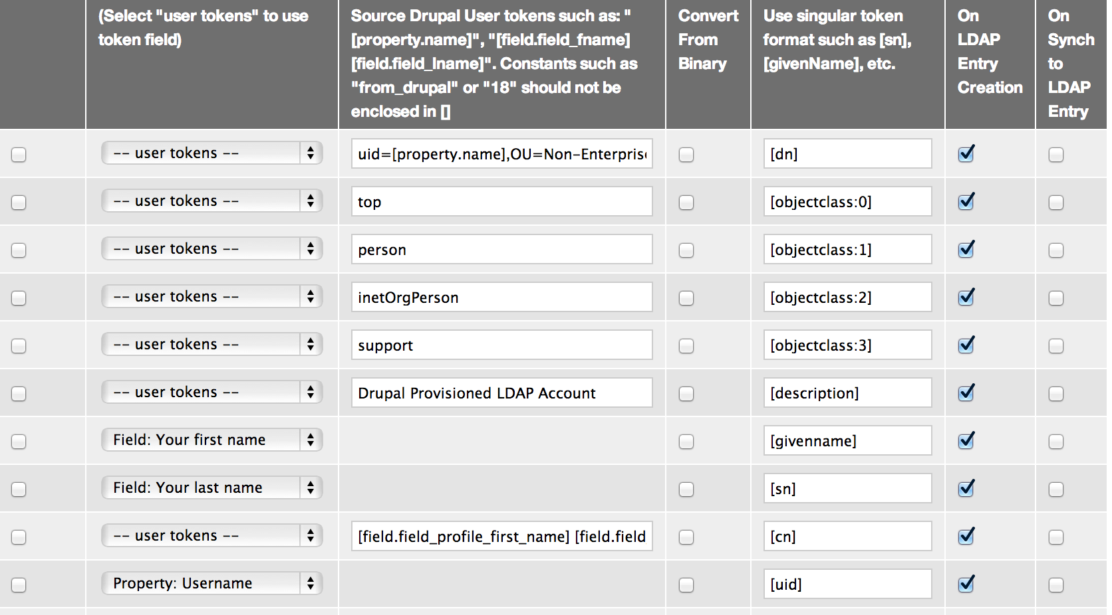
Task: Open user tokens dropdown in the [cn] row
Action: pos(211,535)
